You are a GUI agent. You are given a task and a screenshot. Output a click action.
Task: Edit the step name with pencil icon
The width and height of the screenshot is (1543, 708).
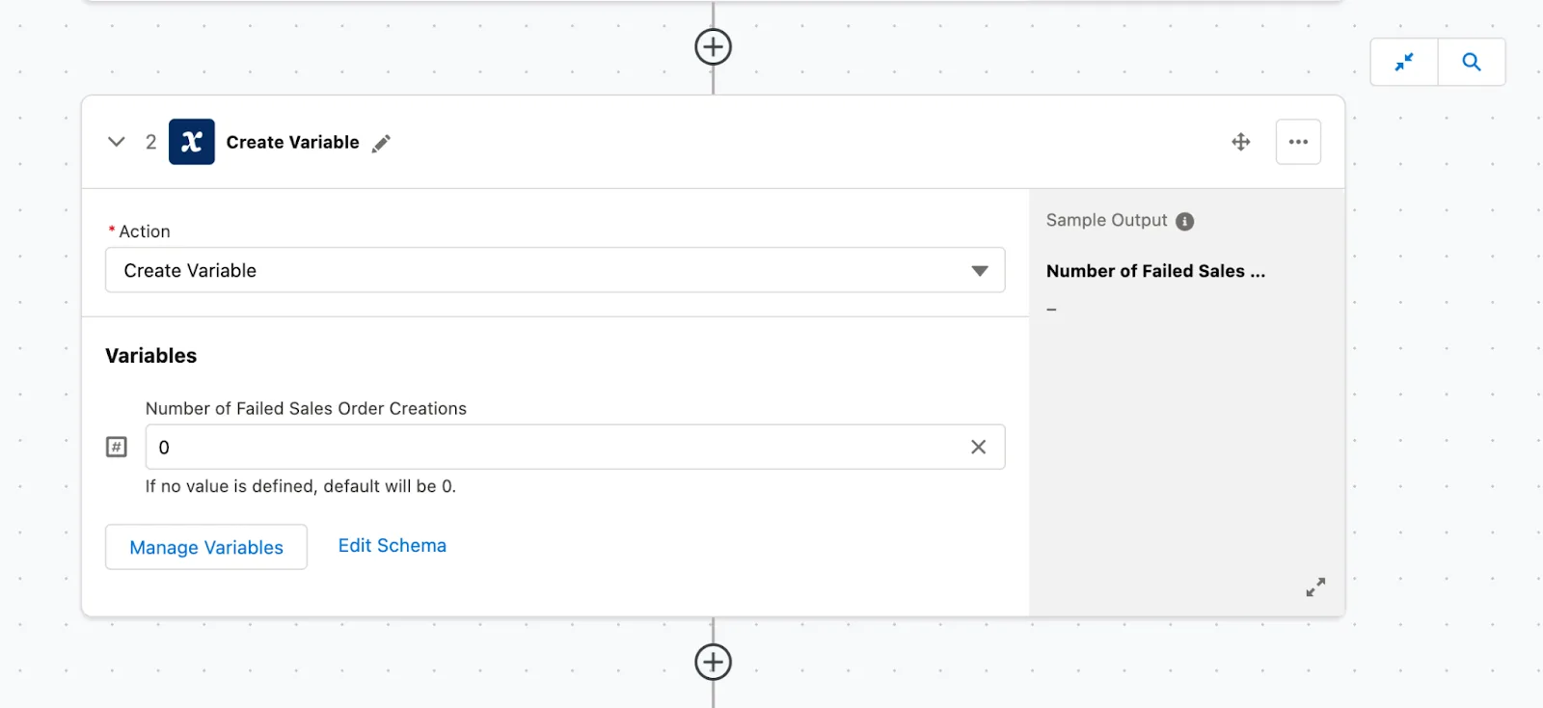tap(382, 143)
